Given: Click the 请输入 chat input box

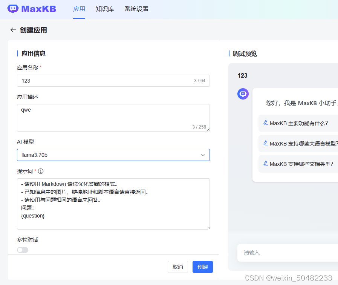Looking at the screenshot, I should pos(288,253).
